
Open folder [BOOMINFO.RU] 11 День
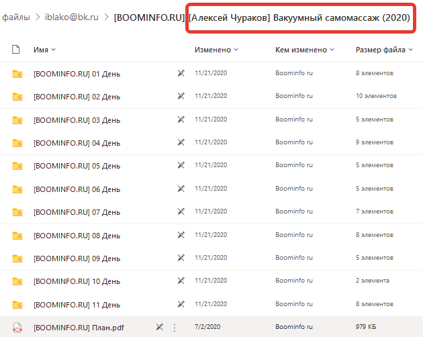tap(77, 305)
